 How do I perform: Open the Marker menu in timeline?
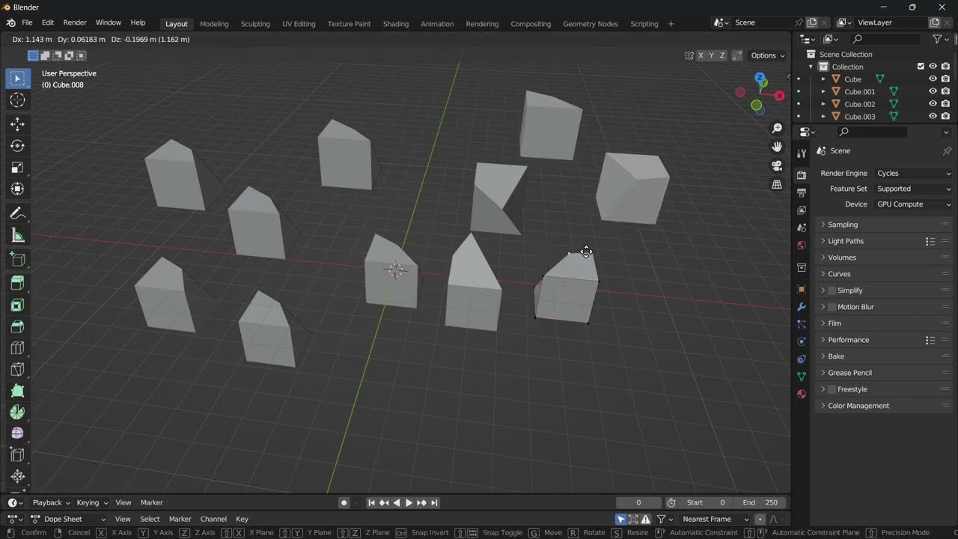click(151, 502)
